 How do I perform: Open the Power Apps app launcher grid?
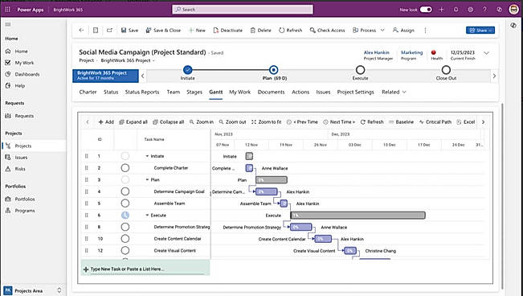click(7, 10)
